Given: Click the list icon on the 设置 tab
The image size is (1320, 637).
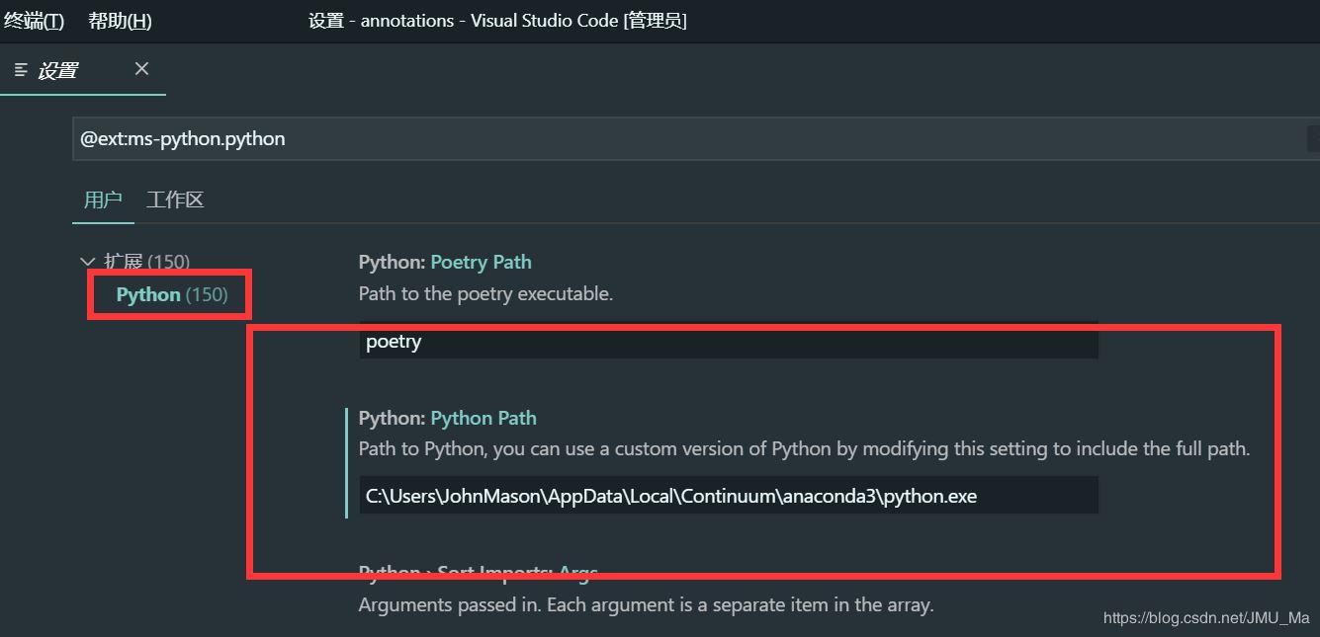Looking at the screenshot, I should (22, 70).
